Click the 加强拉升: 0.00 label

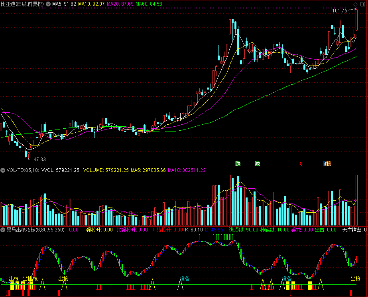point(132,230)
